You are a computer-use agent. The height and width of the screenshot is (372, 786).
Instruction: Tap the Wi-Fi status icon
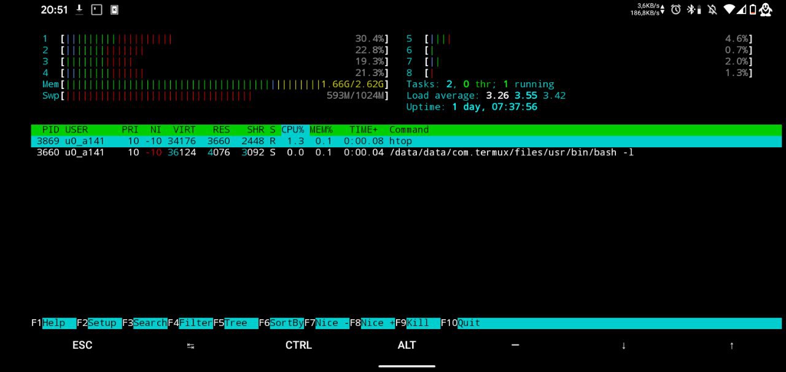point(729,9)
